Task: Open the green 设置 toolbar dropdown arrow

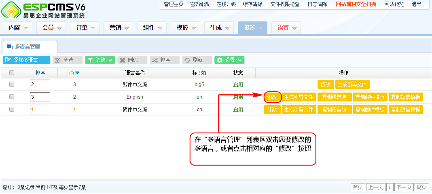Action: [x=240, y=60]
